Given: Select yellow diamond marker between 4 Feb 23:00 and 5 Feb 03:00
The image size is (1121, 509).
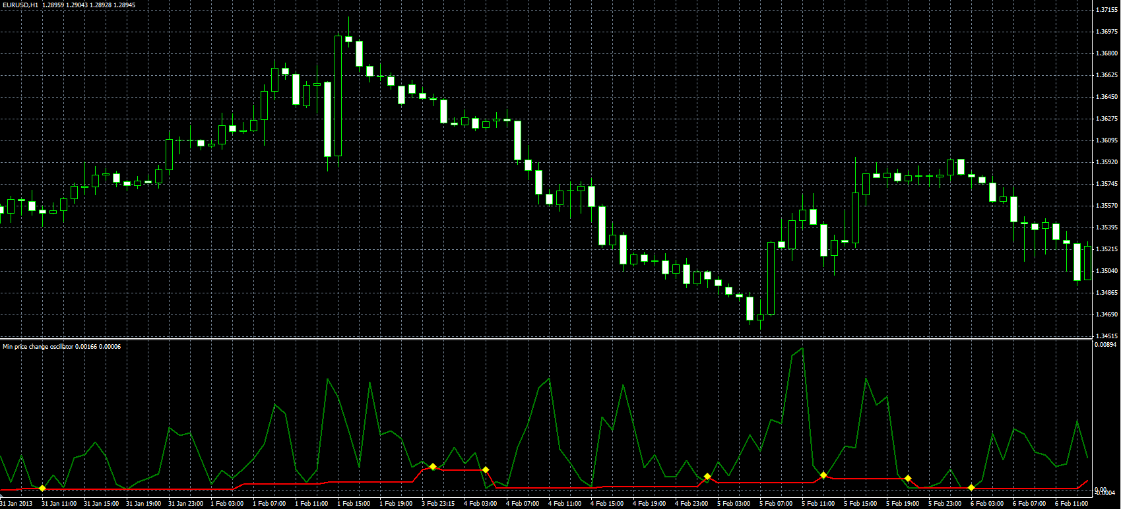Looking at the screenshot, I should [707, 477].
